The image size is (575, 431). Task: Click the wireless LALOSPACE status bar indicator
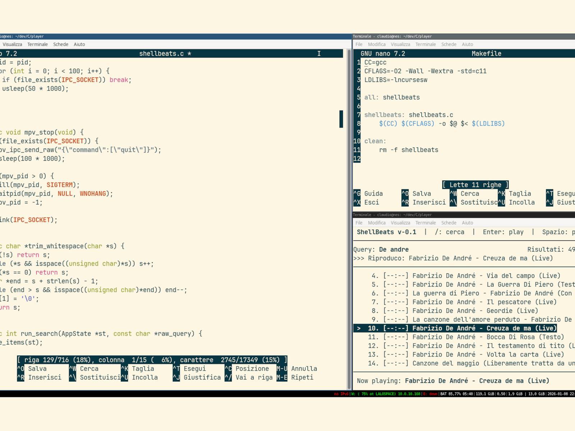tap(385, 394)
